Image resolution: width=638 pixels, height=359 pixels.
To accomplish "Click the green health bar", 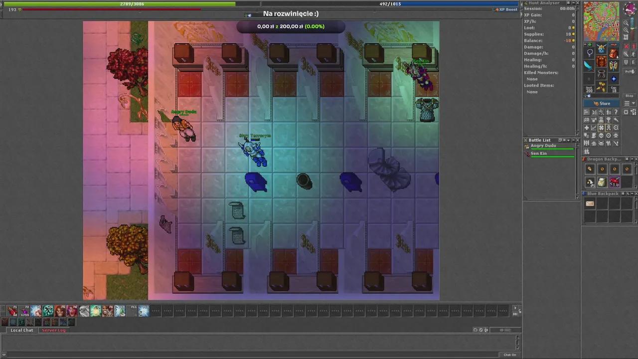I will pyautogui.click(x=120, y=4).
